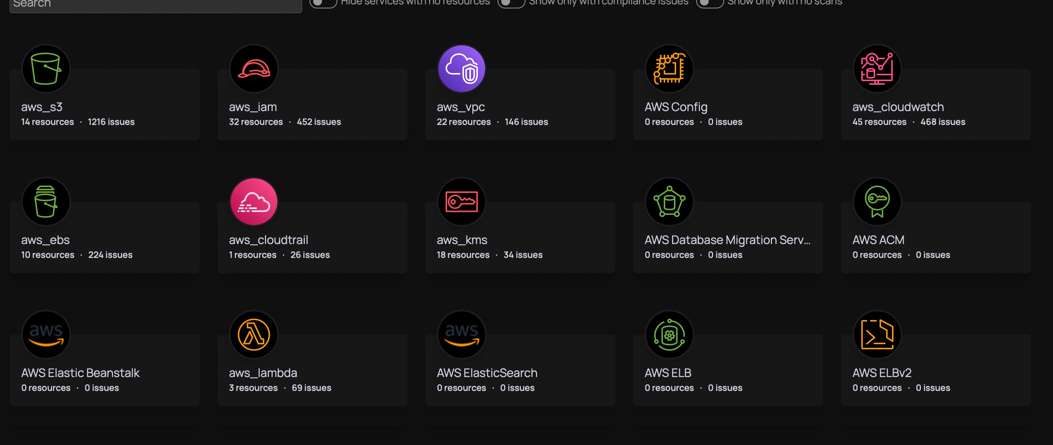Click the '1 resources' text
1053x445 pixels.
click(252, 255)
